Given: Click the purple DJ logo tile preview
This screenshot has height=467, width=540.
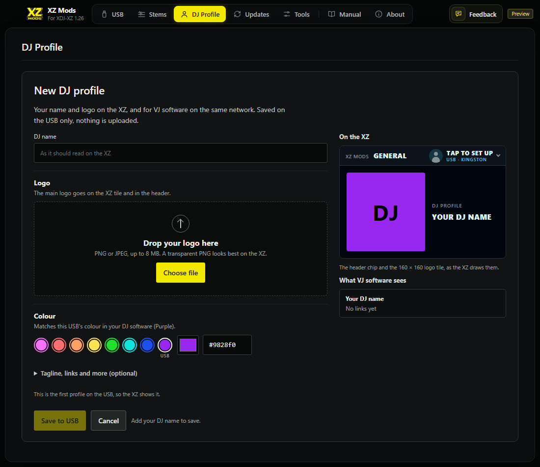Looking at the screenshot, I should pos(386,212).
